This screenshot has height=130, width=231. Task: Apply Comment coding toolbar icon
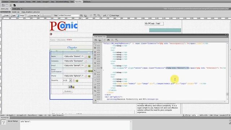tap(95, 78)
